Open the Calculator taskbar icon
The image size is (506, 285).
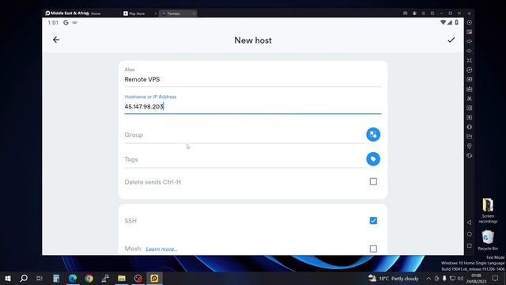[x=56, y=278]
